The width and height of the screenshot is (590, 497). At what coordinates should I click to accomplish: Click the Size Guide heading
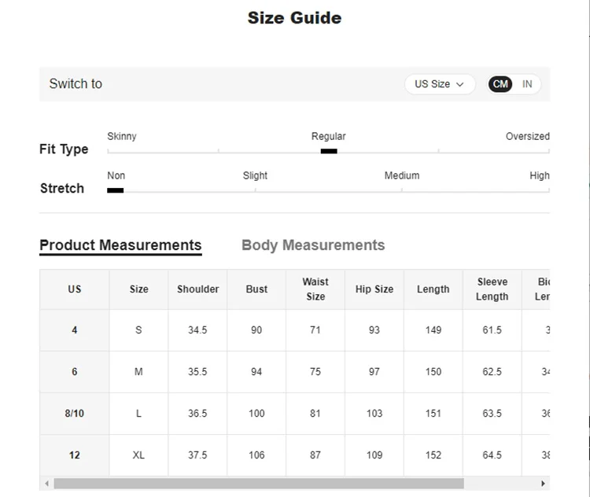(x=295, y=17)
